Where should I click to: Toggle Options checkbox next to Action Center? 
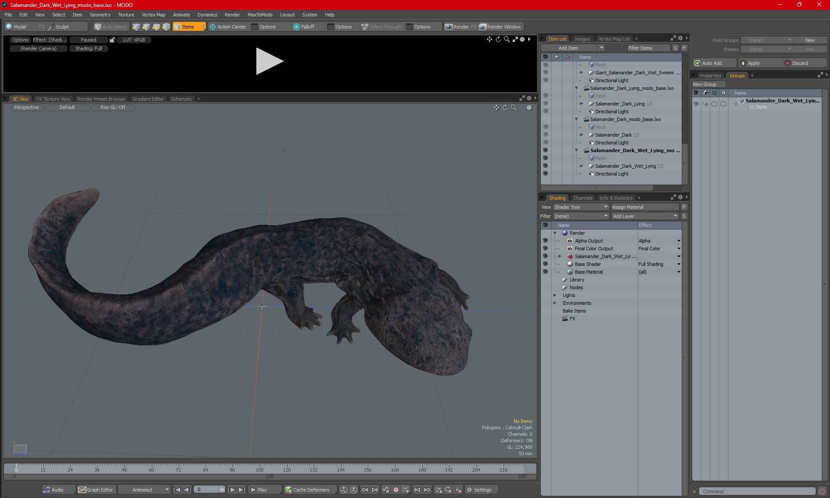tap(255, 27)
